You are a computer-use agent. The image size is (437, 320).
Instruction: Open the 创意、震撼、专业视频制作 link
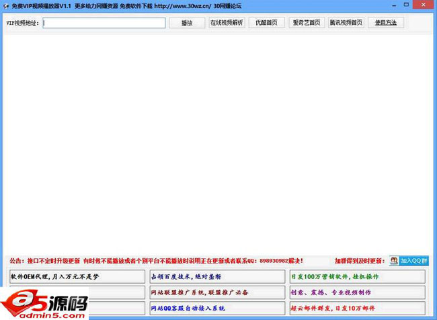point(358,292)
